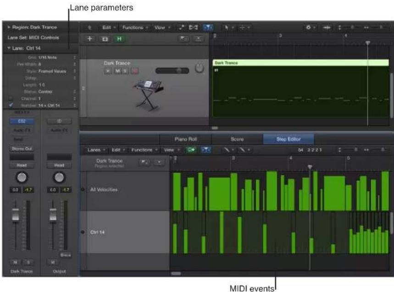394x292 pixels.
Task: Expand the Region: Dark Trance inspector
Action: point(9,27)
